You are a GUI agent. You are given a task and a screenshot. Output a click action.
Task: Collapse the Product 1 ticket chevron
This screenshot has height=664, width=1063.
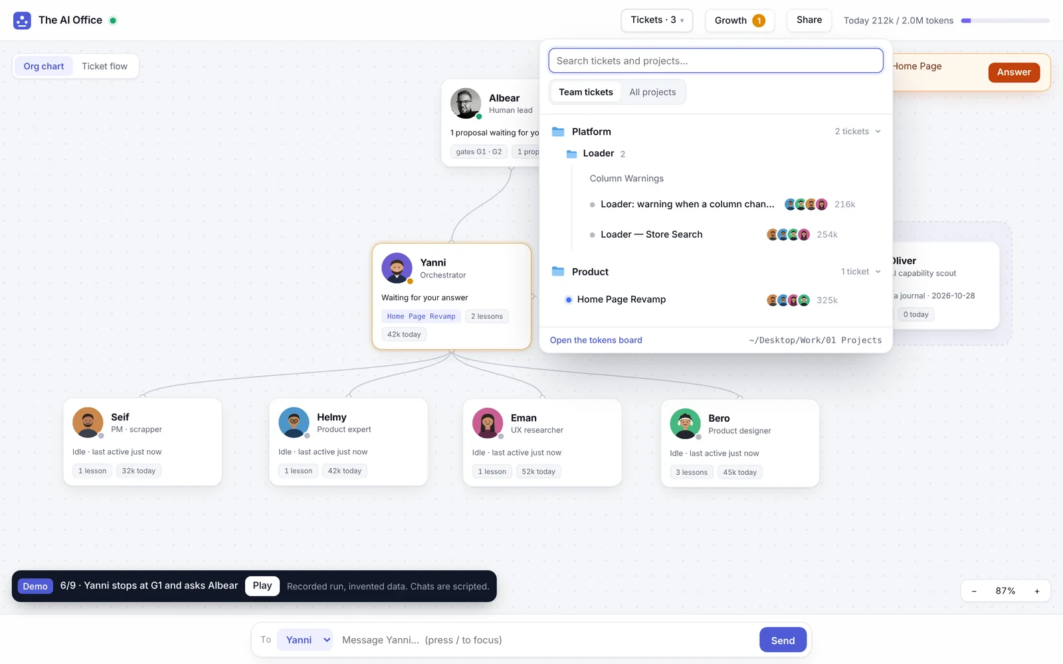tap(878, 272)
